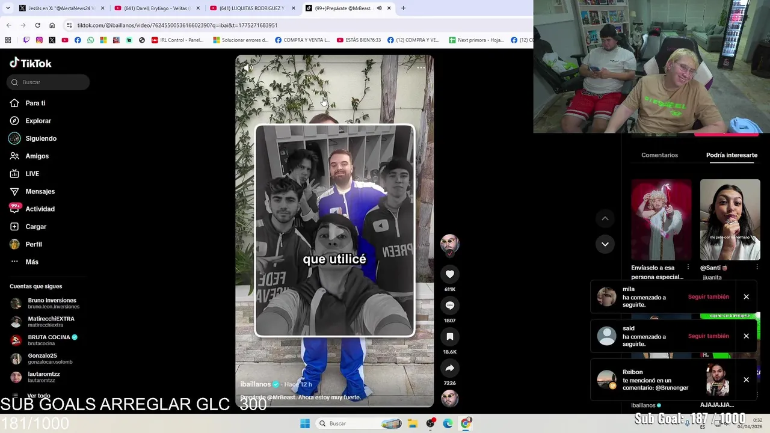Mute the TikTok browser tab audio
This screenshot has height=433, width=770.
[x=379, y=8]
